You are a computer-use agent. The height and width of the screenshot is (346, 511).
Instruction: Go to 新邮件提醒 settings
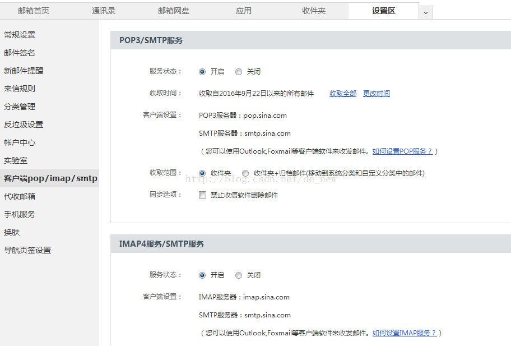[x=24, y=71]
